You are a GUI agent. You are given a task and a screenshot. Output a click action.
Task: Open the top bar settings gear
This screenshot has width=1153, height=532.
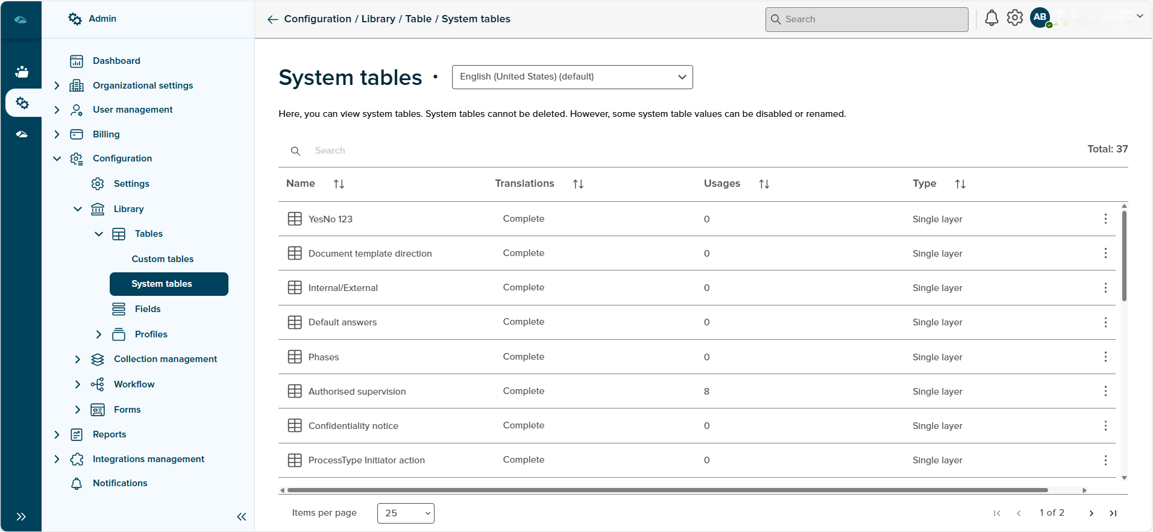tap(1015, 18)
